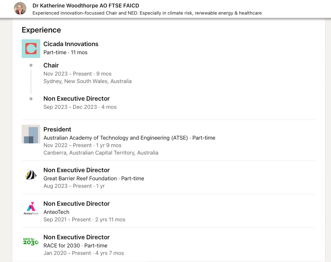Click profile headline about innovation-focussed Chair
The image size is (331, 262).
click(147, 13)
